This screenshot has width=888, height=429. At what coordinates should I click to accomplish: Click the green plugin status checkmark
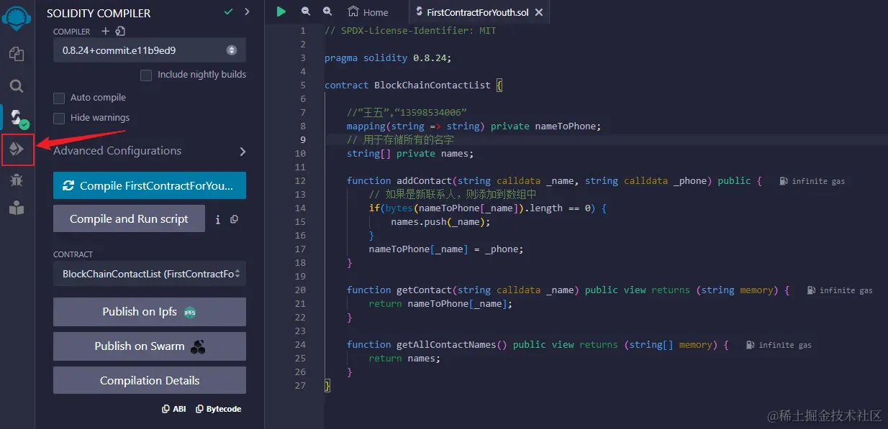(229, 12)
